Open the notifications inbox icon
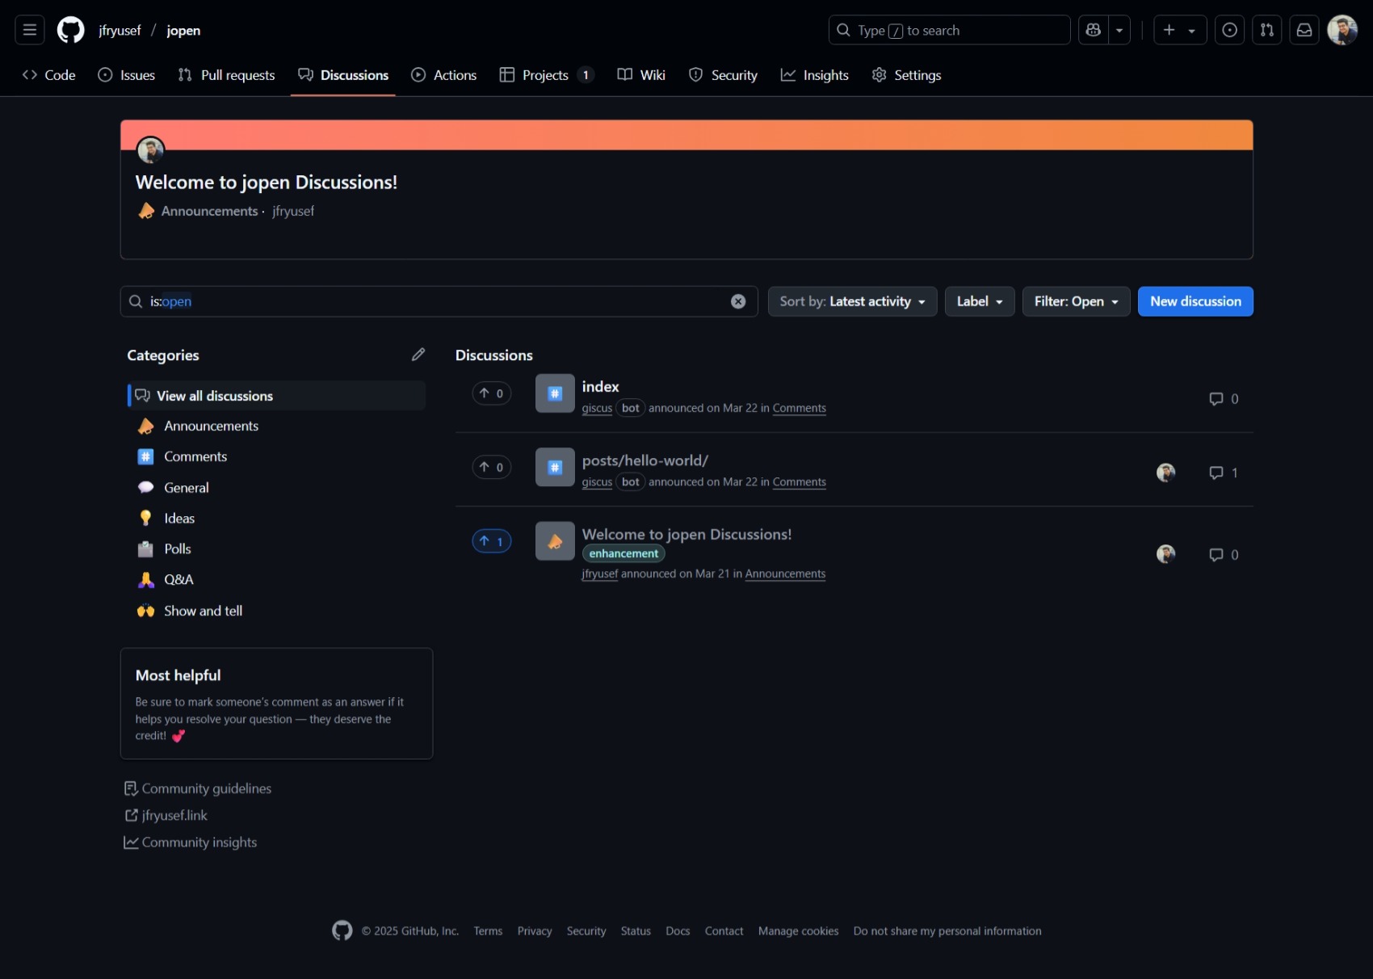This screenshot has height=979, width=1373. [x=1304, y=30]
